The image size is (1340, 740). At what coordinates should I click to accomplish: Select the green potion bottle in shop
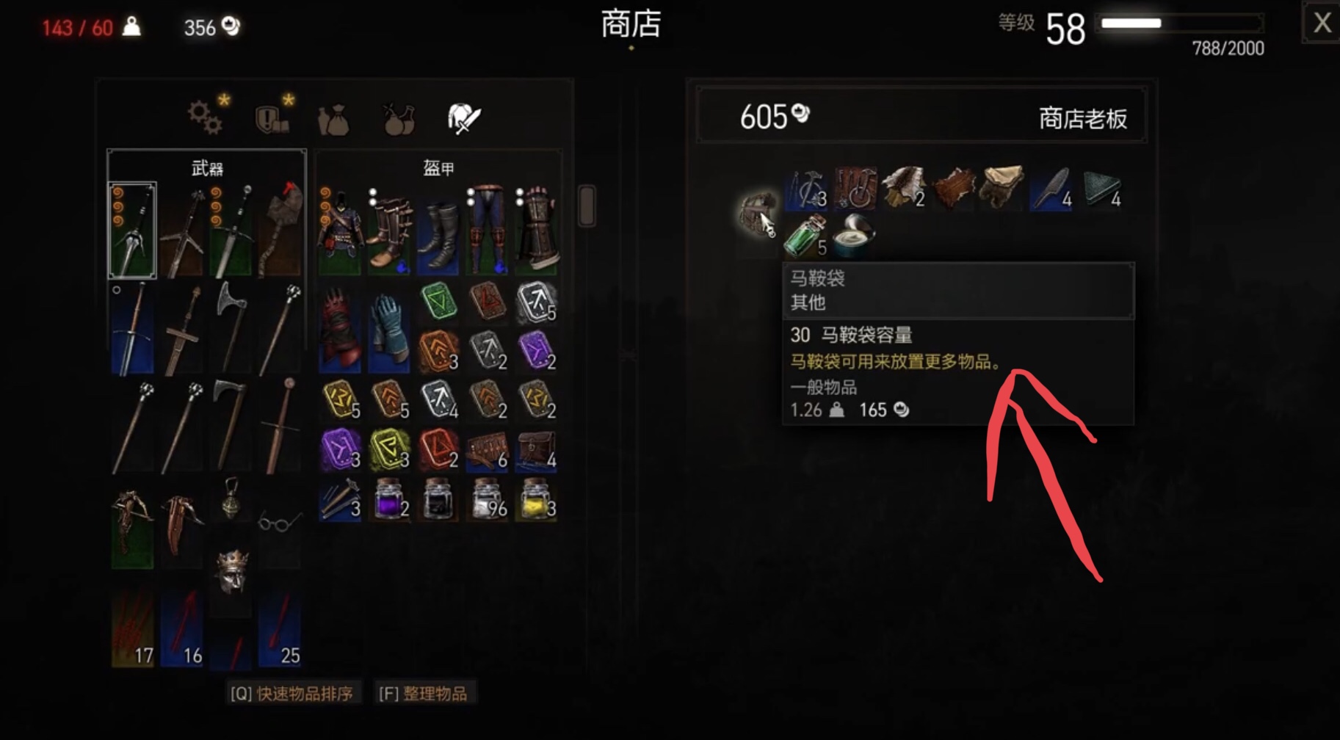805,236
